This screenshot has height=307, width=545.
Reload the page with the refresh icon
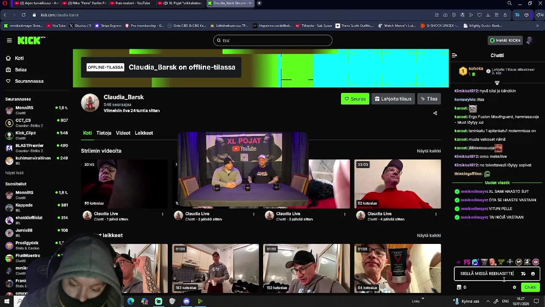[x=23, y=15]
